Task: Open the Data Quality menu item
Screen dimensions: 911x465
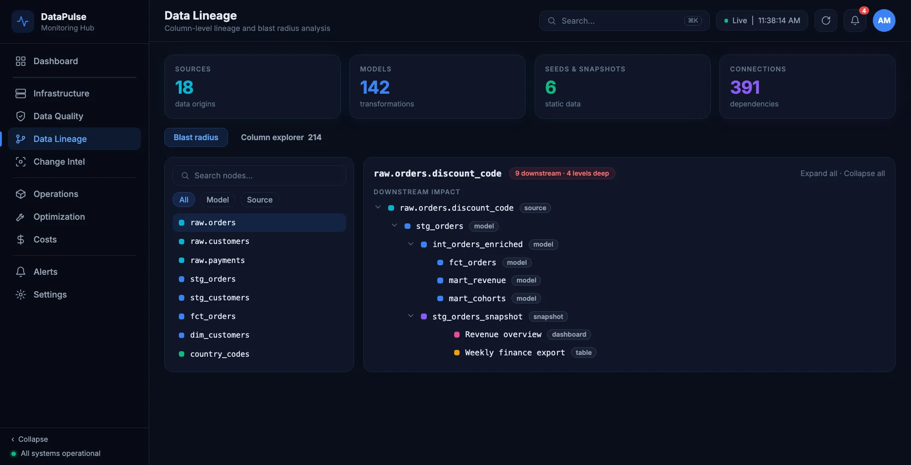Action: [x=74, y=116]
